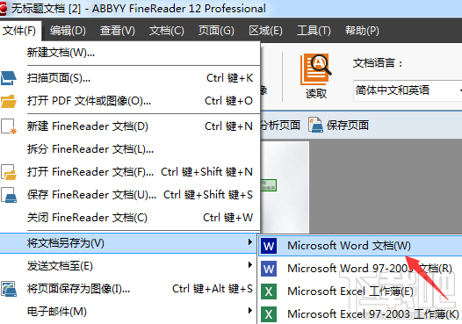
Task: Click the Word 97-2003 document icon
Action: click(269, 269)
